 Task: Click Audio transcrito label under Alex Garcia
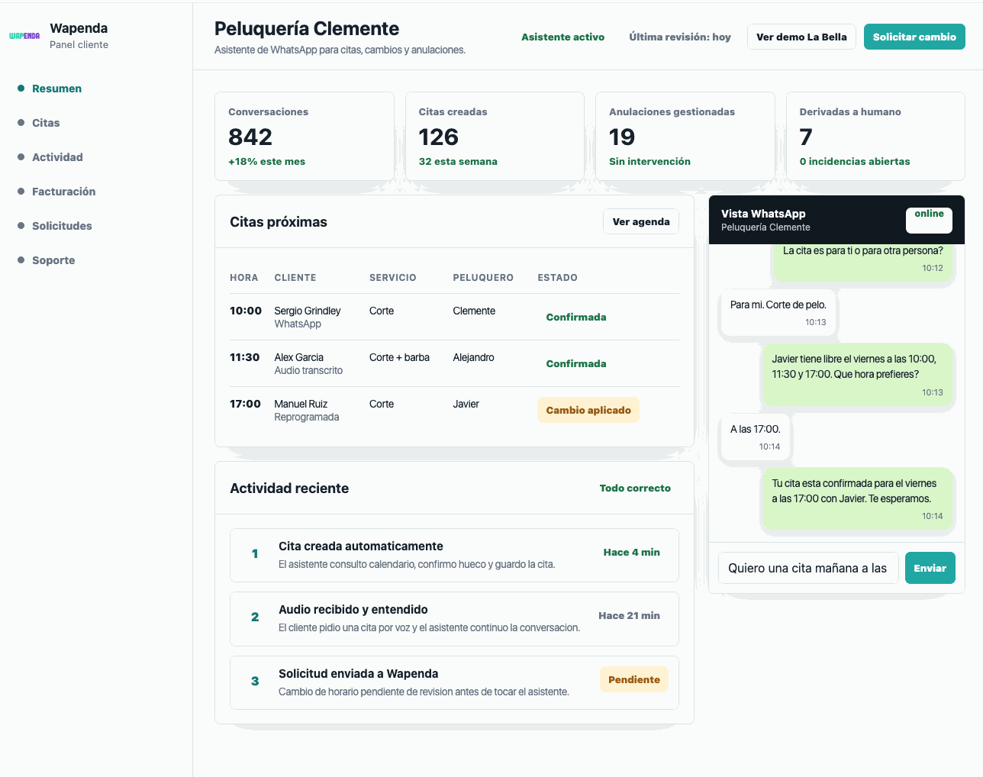click(x=308, y=371)
